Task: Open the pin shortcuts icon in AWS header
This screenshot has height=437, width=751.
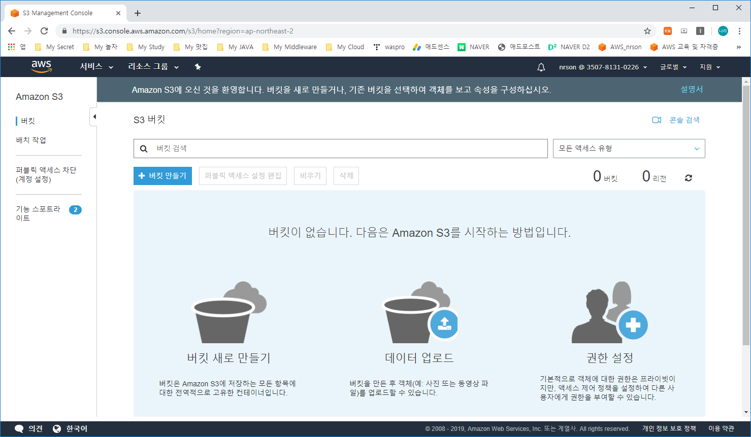Action: coord(198,67)
